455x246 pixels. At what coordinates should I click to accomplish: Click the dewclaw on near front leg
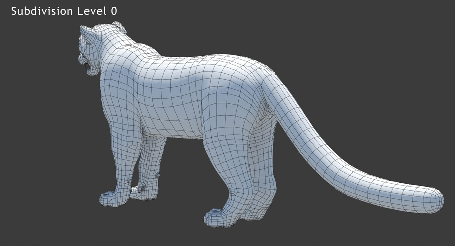tap(129, 180)
